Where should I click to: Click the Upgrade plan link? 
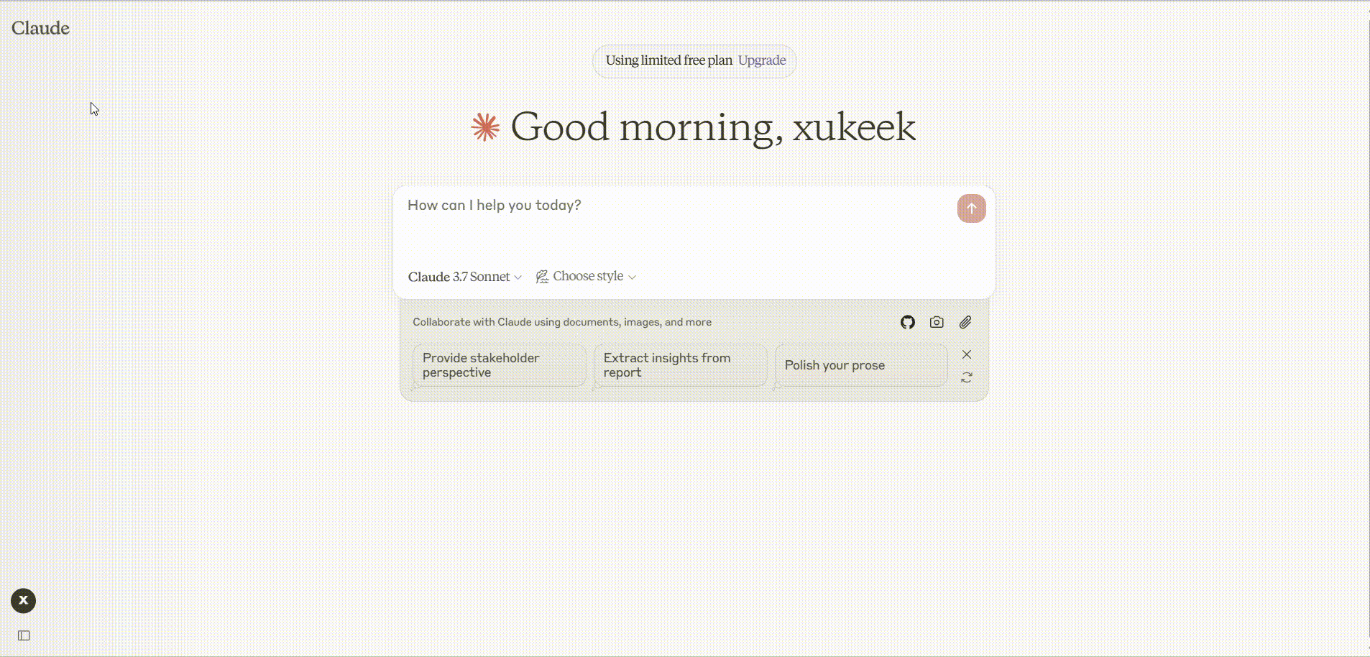762,60
